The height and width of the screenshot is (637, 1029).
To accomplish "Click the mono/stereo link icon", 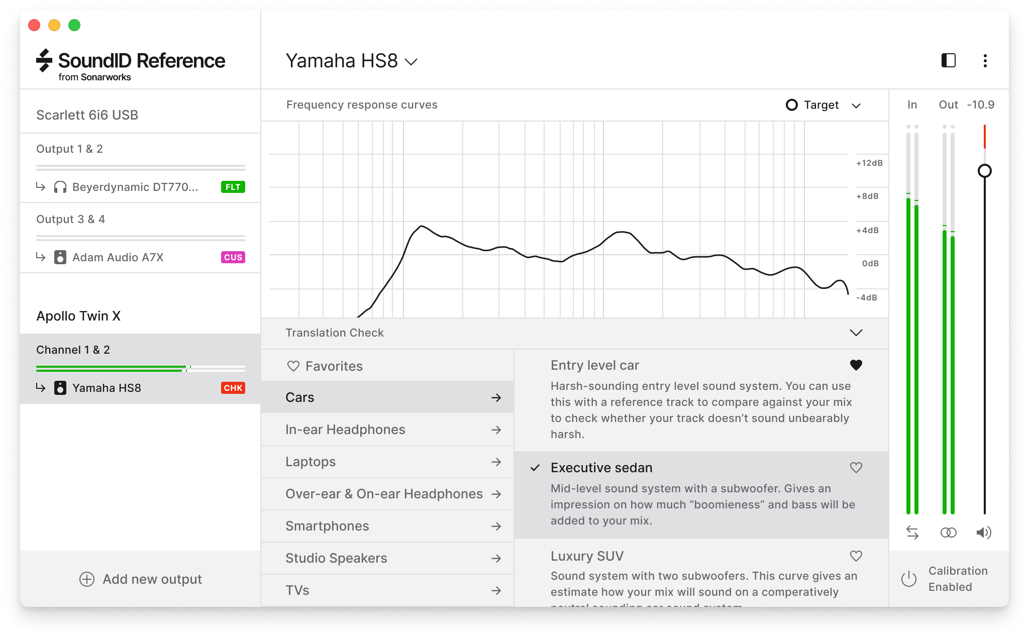I will click(948, 532).
